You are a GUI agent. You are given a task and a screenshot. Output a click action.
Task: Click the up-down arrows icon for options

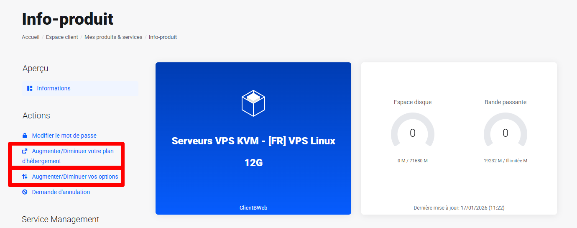pos(25,177)
